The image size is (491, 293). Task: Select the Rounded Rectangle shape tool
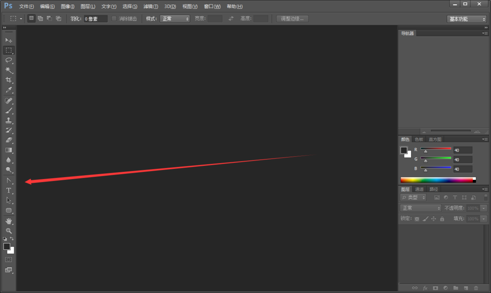pyautogui.click(x=9, y=211)
